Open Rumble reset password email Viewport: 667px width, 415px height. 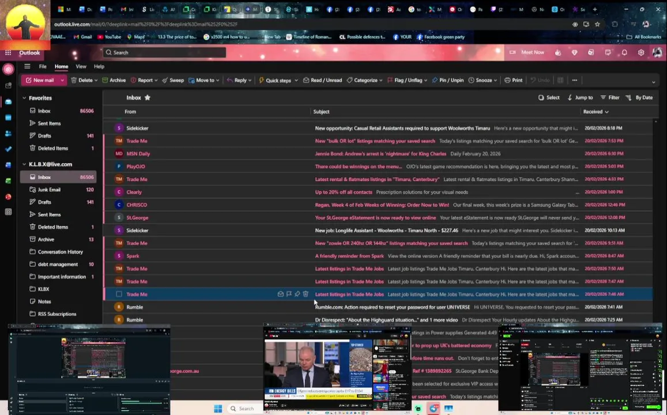(378, 307)
